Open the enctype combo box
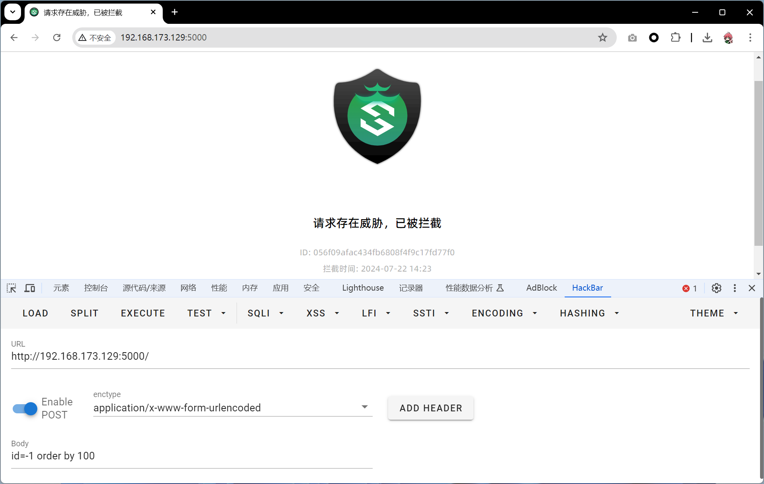This screenshot has width=764, height=484. tap(233, 408)
